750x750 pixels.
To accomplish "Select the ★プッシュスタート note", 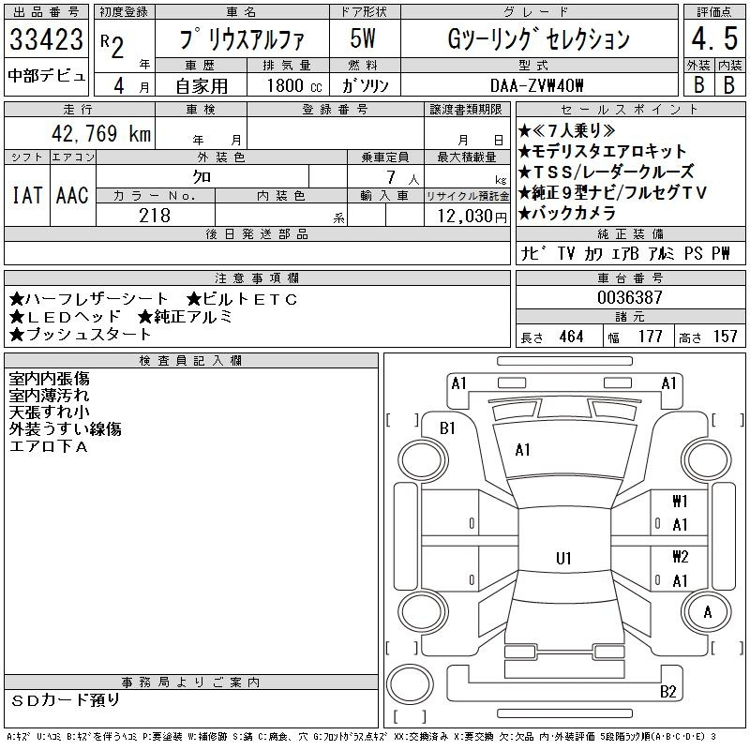I will tap(81, 335).
